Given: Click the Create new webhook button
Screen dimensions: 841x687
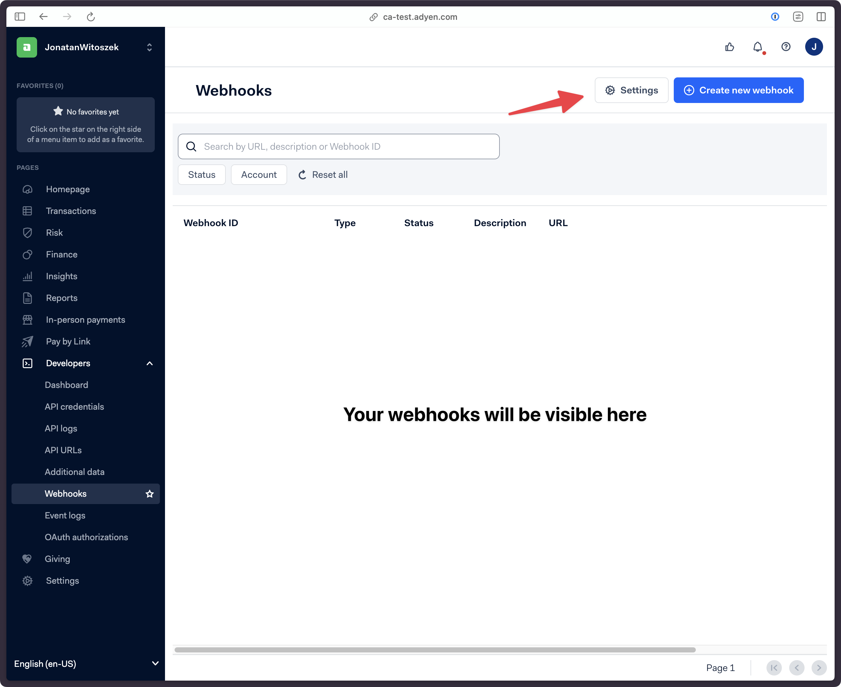Looking at the screenshot, I should click(x=738, y=90).
